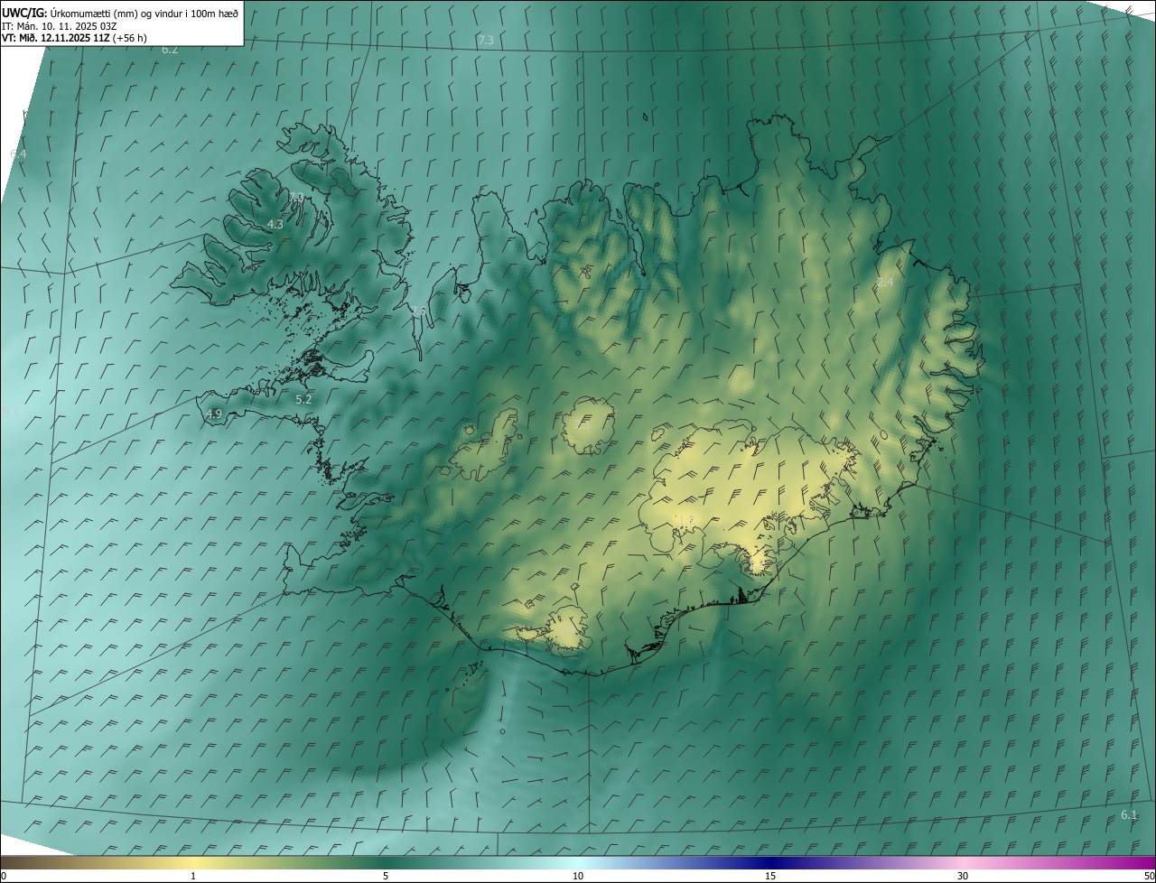Click the 10 tick on the color scale
The width and height of the screenshot is (1156, 883).
(x=578, y=876)
